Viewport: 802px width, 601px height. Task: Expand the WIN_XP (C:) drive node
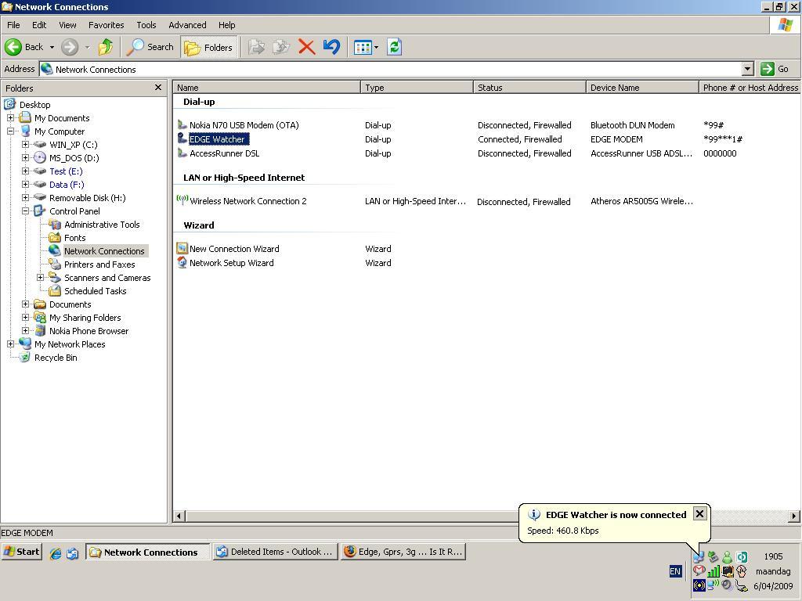pos(25,144)
